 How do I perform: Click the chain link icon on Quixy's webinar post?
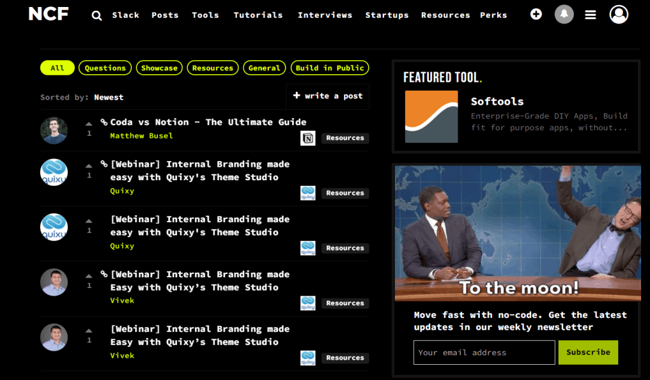(x=104, y=164)
